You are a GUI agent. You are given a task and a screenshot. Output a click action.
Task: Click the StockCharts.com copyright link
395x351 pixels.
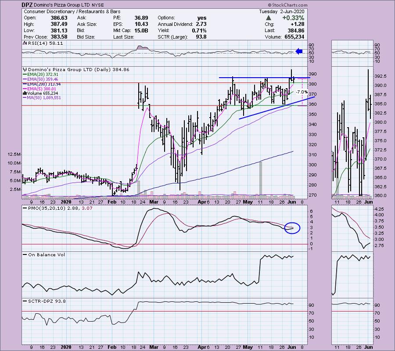coord(287,5)
